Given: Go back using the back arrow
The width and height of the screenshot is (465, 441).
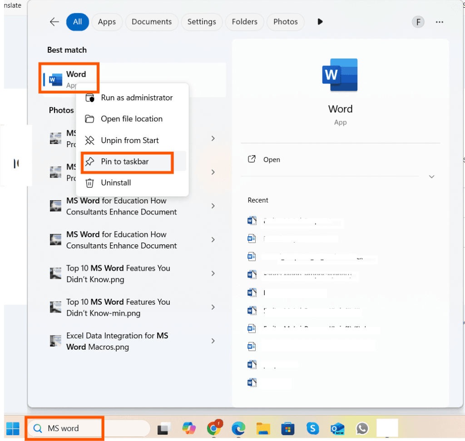Looking at the screenshot, I should click(54, 21).
